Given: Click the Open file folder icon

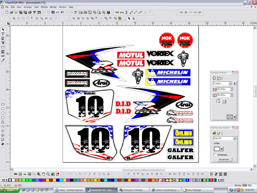Looking at the screenshot, I should tap(11, 12).
